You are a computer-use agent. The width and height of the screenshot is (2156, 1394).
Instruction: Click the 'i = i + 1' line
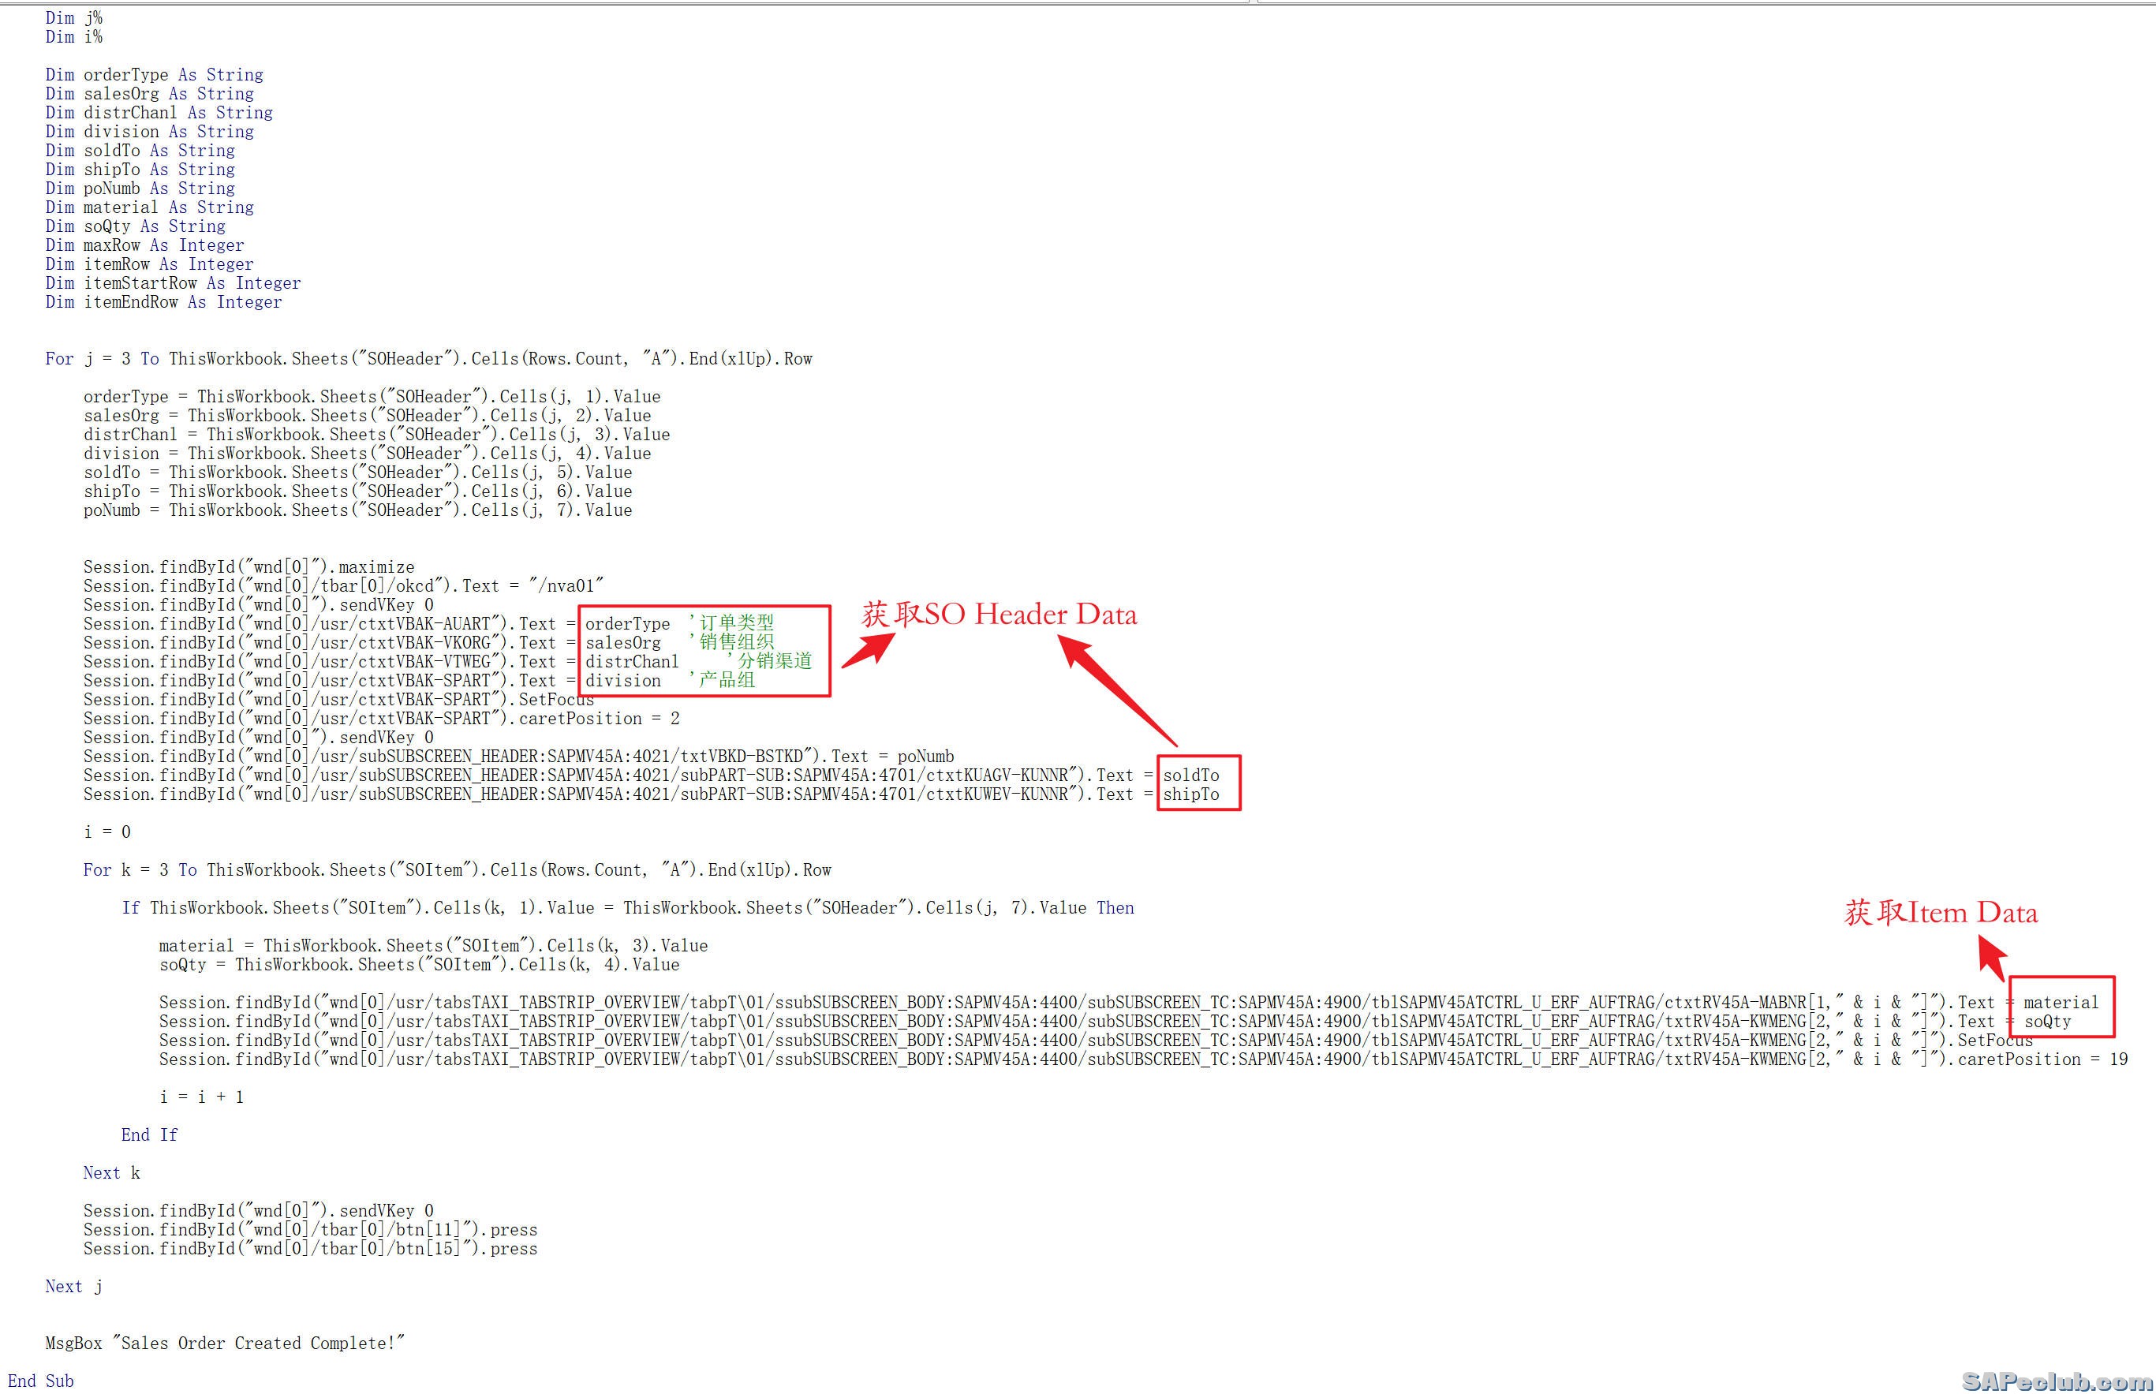point(202,1099)
